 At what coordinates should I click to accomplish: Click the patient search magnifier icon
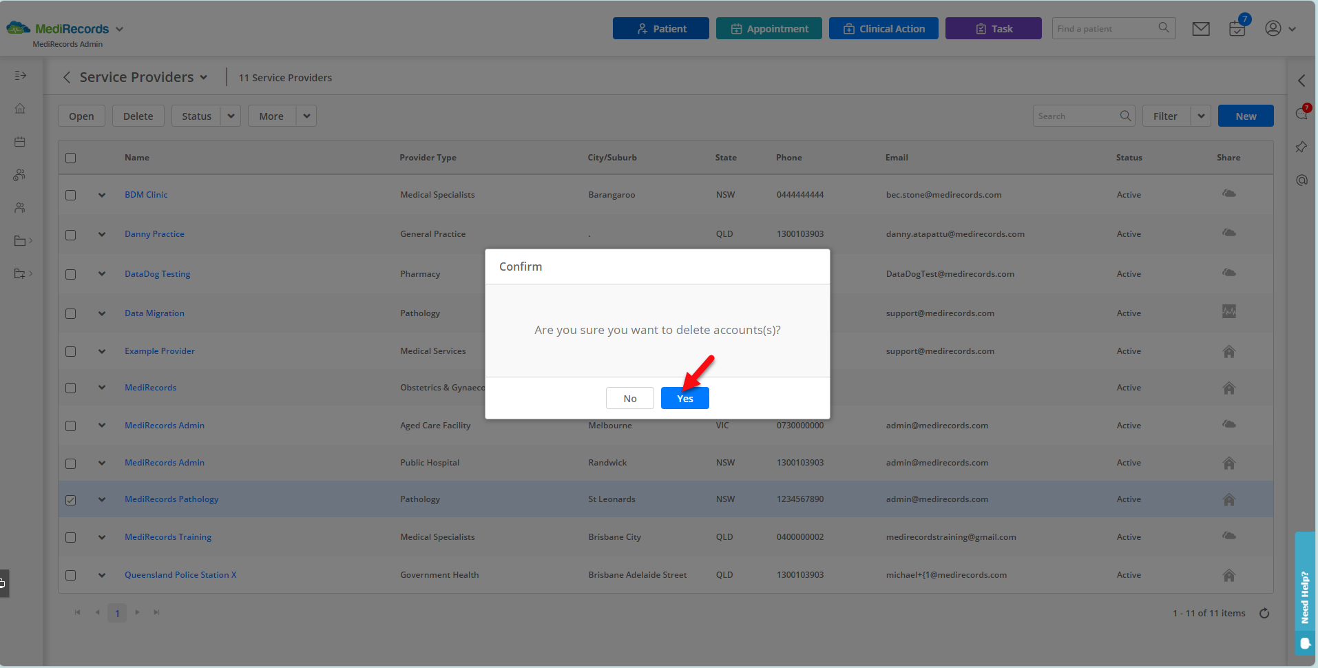[x=1164, y=28]
